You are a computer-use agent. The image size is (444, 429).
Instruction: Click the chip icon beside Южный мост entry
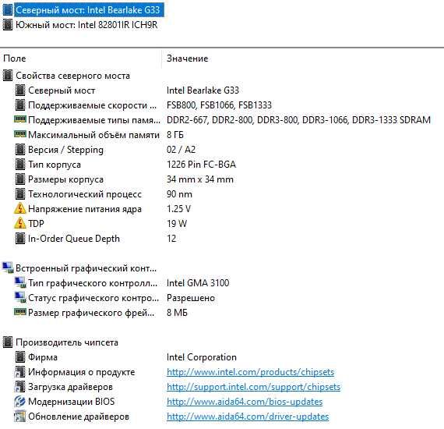pyautogui.click(x=8, y=25)
